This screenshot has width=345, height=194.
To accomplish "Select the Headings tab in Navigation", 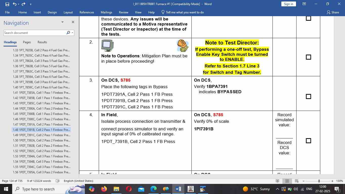I will (x=10, y=42).
